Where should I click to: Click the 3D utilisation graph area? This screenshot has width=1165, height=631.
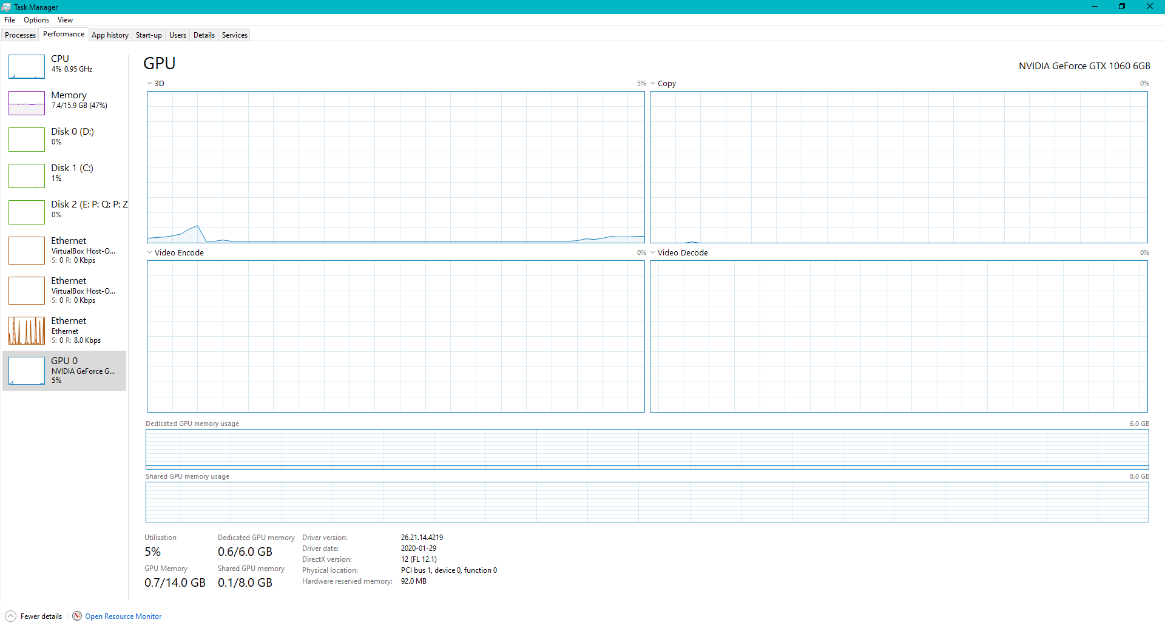pos(396,167)
